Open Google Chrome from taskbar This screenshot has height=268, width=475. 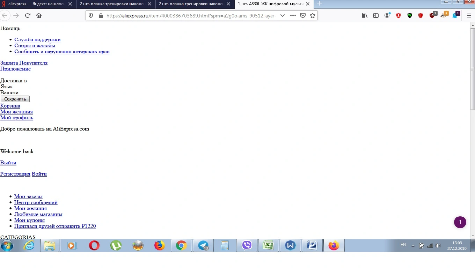click(x=181, y=246)
